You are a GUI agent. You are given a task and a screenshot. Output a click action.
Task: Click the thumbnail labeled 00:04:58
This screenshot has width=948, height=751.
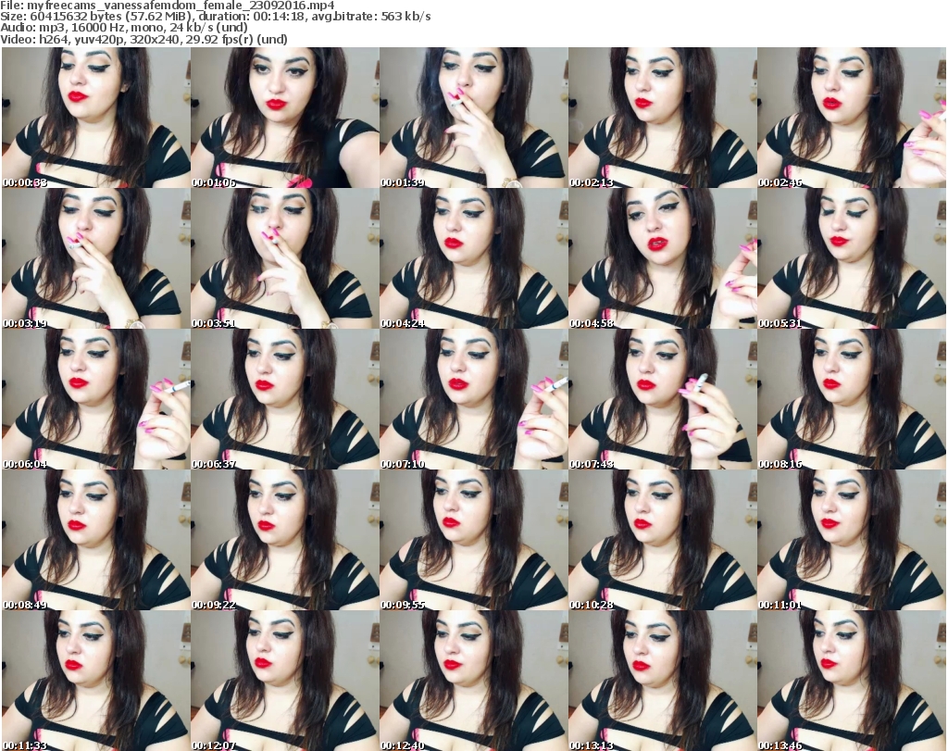click(x=662, y=258)
